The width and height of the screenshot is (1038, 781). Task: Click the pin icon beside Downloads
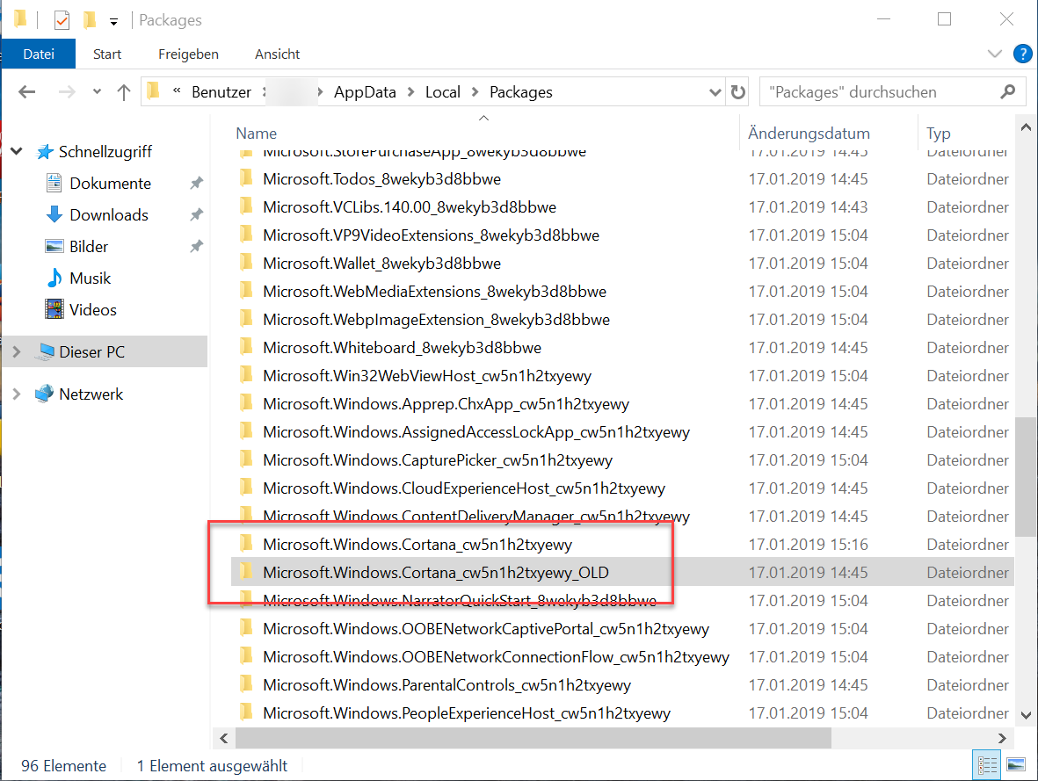[197, 215]
